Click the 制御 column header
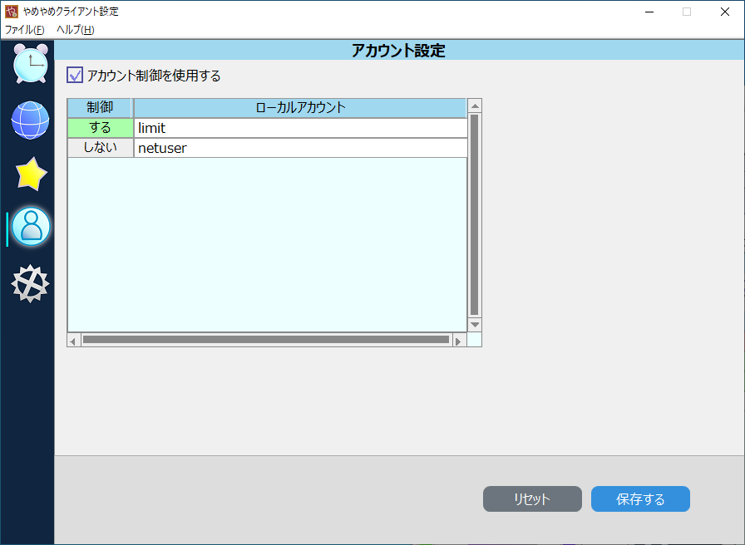Viewport: 745px width, 545px height. tap(100, 108)
